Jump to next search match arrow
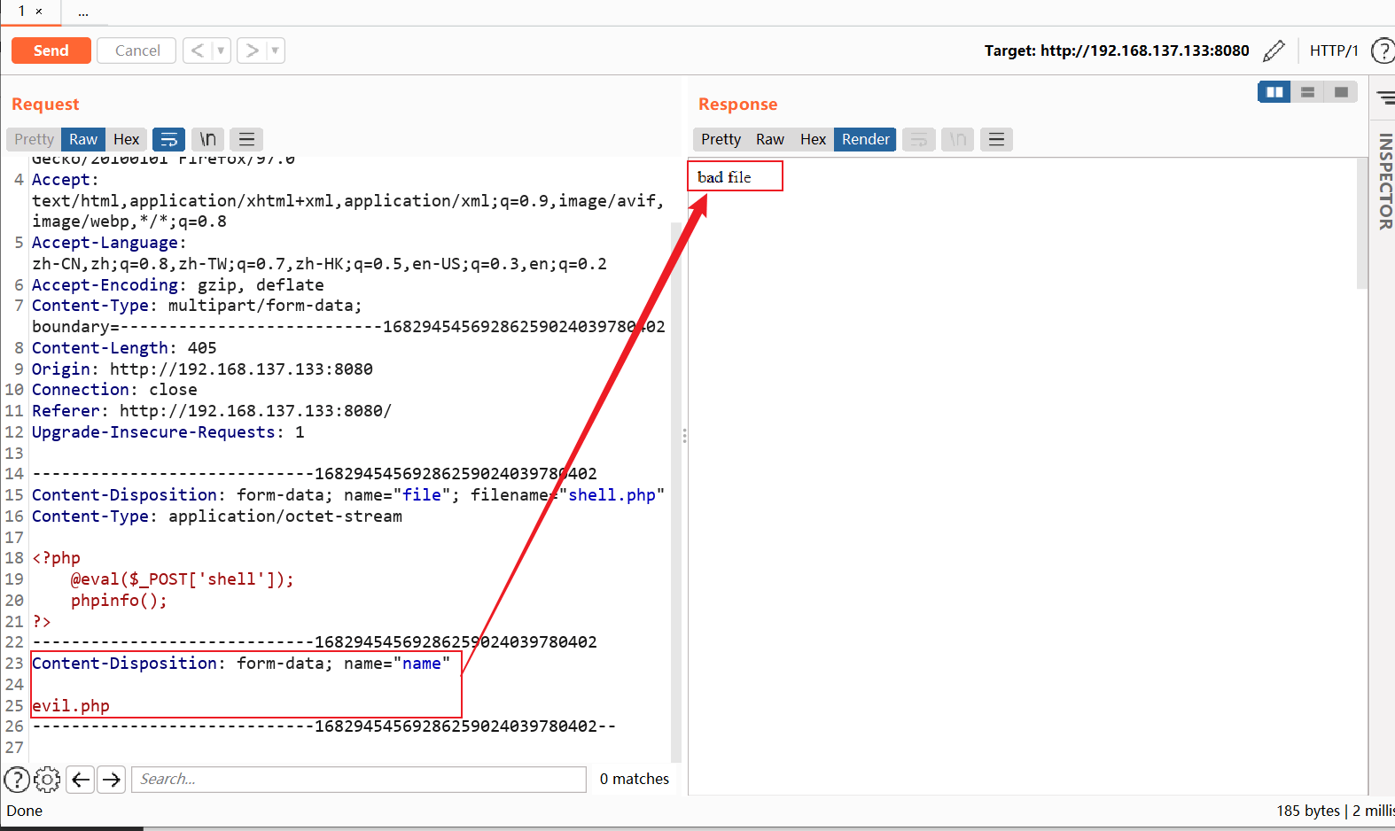This screenshot has height=831, width=1395. 111,780
